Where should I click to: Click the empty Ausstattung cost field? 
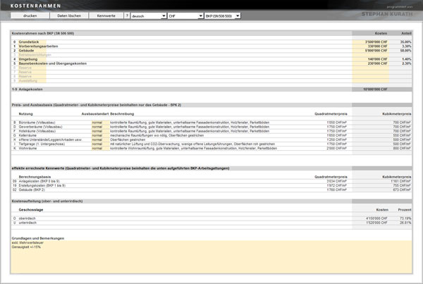[x=370, y=80]
